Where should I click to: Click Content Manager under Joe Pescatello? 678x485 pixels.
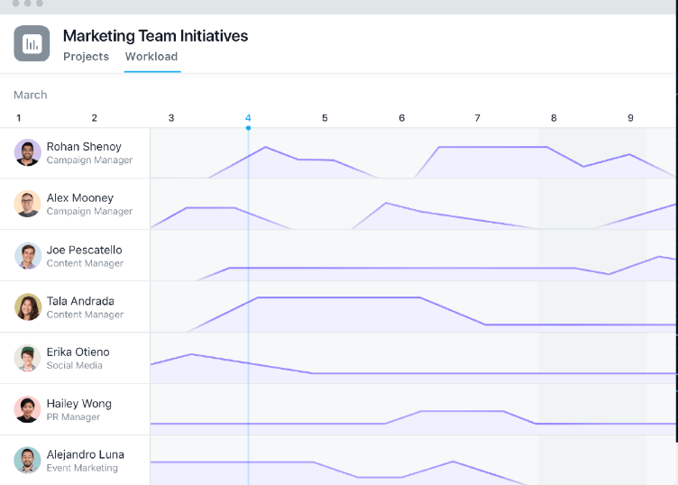(x=85, y=263)
